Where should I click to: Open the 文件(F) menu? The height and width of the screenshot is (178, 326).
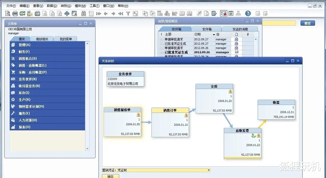pyautogui.click(x=11, y=6)
